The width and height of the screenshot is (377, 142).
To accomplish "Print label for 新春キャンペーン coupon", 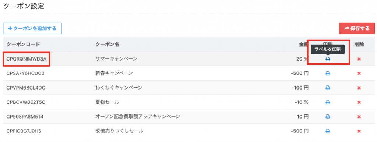I will 327,73.
